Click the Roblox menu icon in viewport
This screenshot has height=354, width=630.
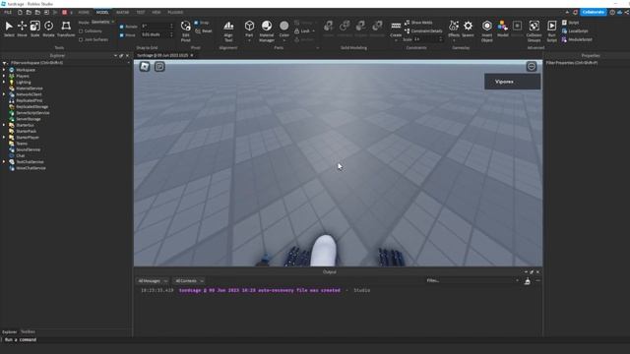[145, 66]
